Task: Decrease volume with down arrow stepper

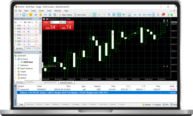Action: 52,22
